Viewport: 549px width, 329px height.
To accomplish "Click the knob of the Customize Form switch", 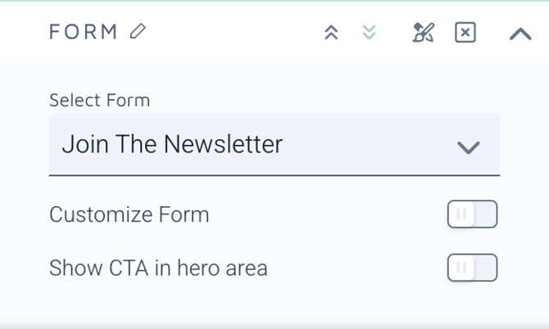I will click(x=461, y=214).
